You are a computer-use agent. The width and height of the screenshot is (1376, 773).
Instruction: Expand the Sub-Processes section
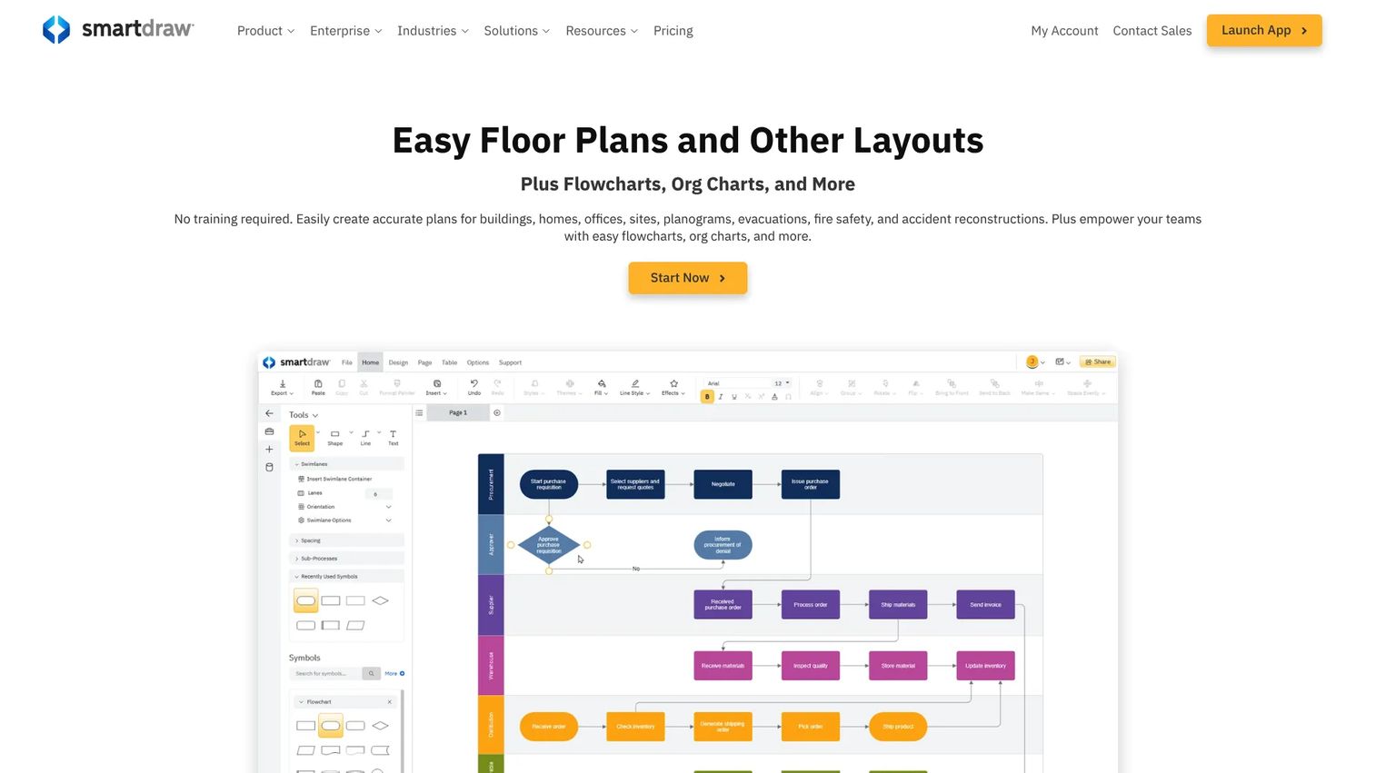[x=346, y=559]
